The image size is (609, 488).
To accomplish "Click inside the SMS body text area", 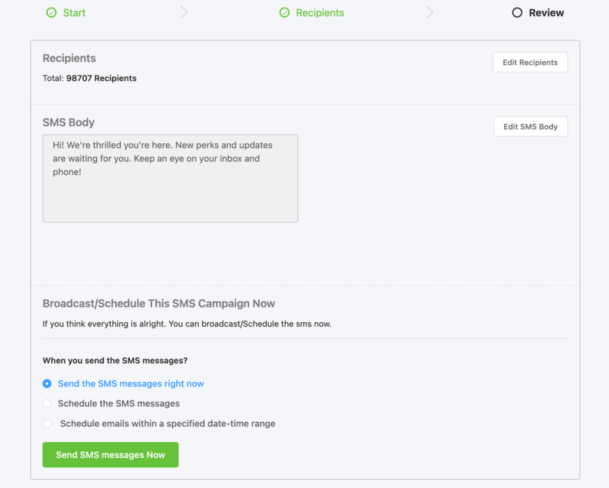I will [169, 178].
